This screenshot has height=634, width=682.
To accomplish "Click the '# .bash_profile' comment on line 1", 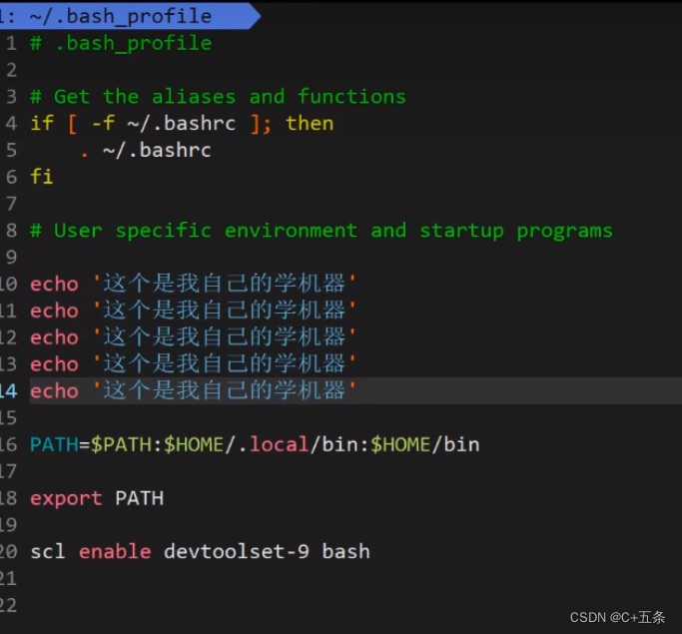I will 121,44.
